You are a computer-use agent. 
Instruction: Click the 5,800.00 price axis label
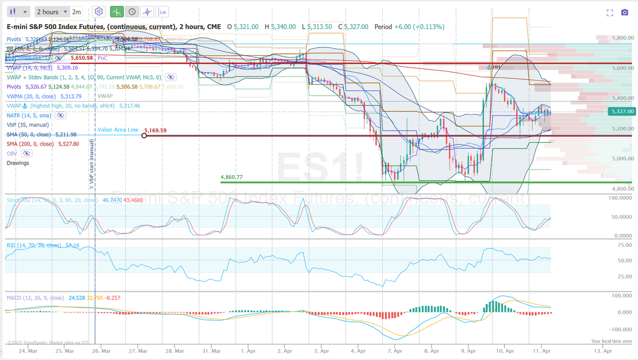[x=623, y=38]
